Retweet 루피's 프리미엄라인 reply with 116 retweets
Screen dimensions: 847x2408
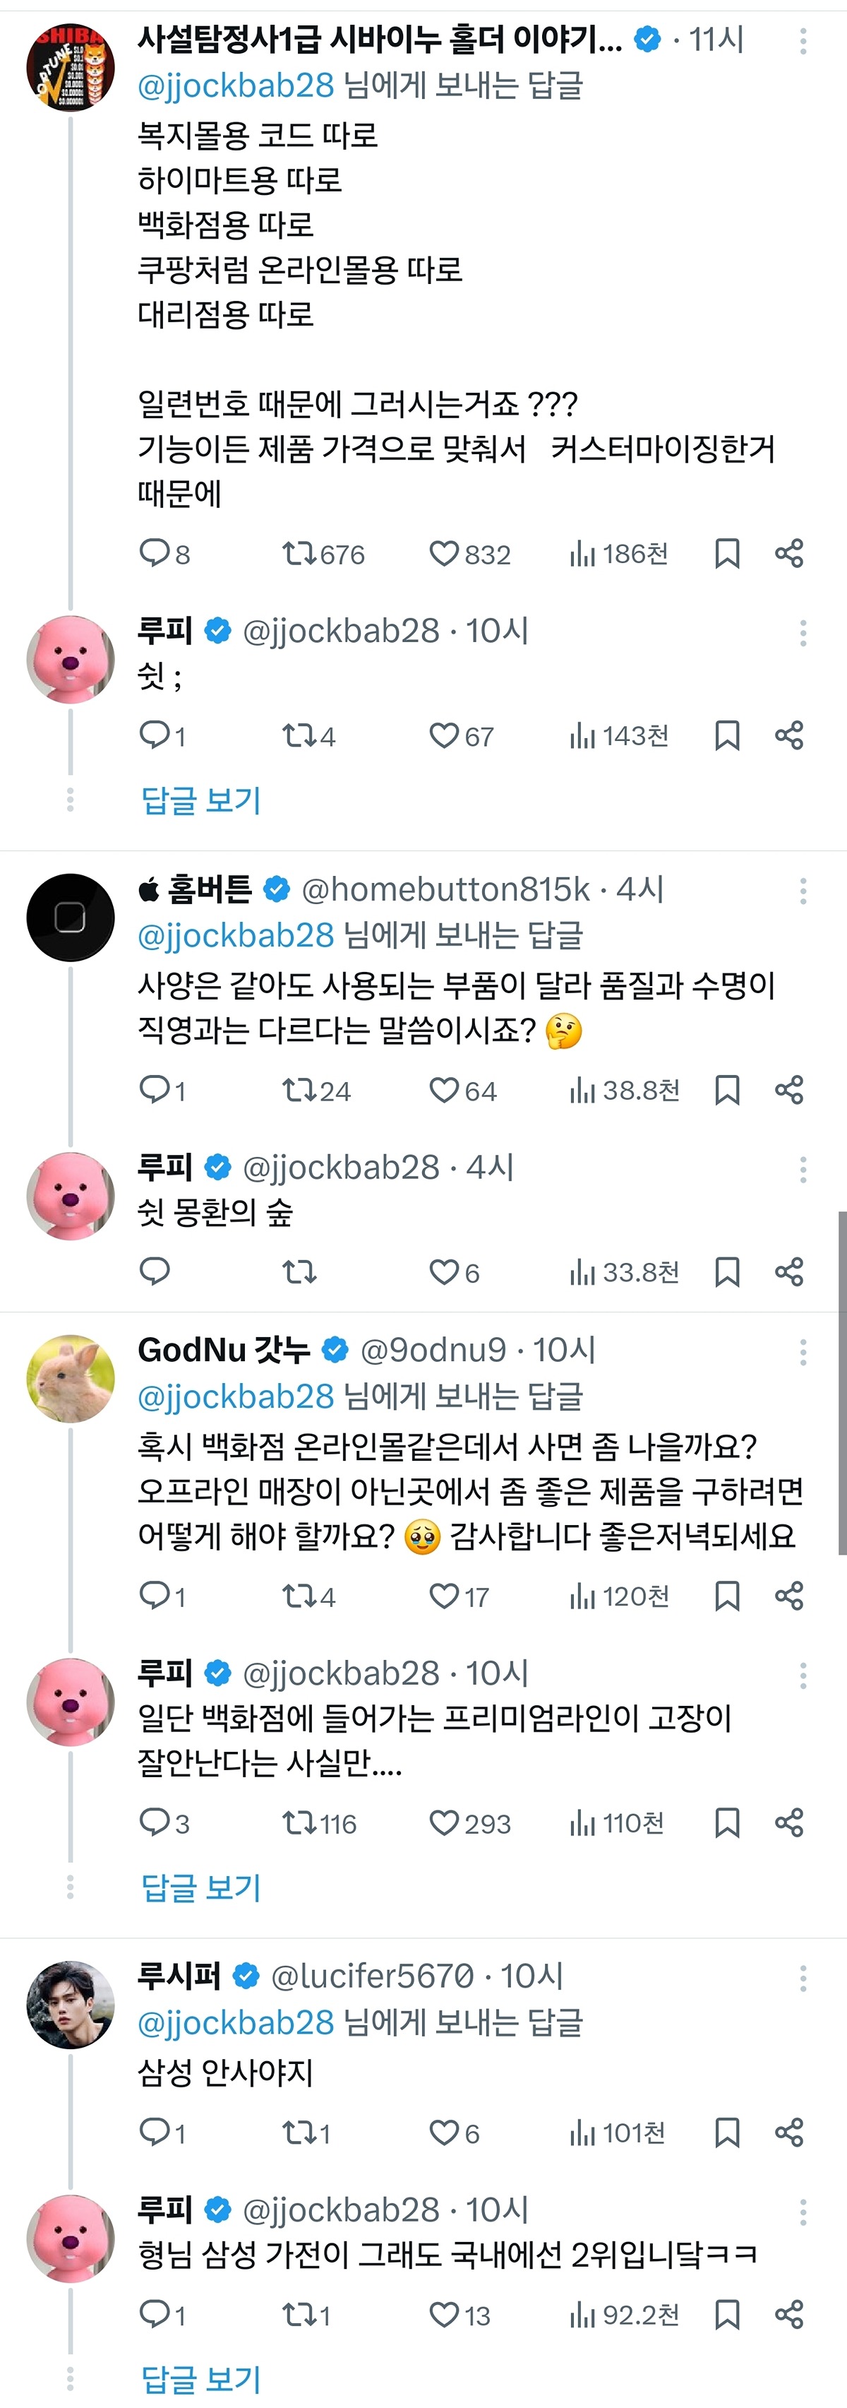click(x=300, y=1822)
